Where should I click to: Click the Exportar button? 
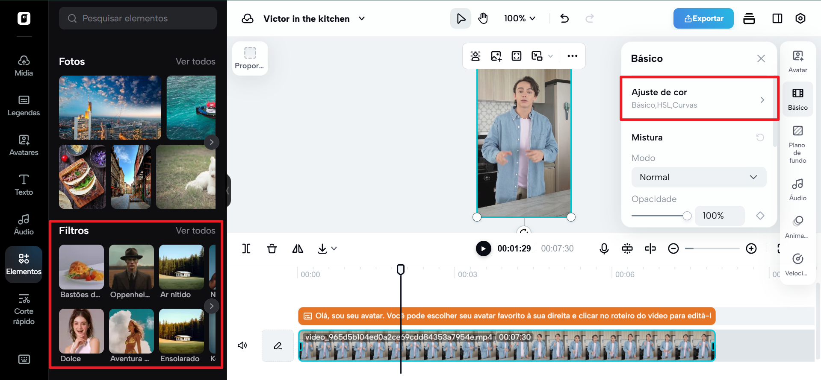(703, 18)
